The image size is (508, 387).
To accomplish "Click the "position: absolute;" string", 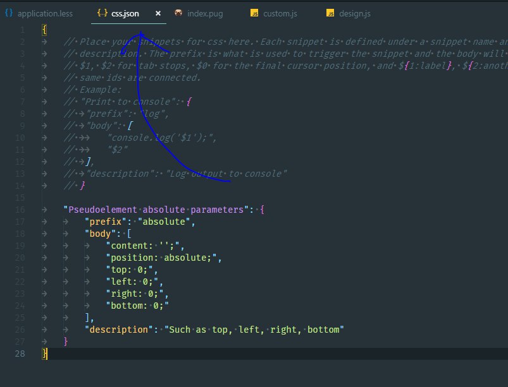I will pos(161,258).
